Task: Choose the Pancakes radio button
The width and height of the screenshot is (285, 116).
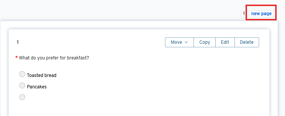Action: [x=22, y=85]
